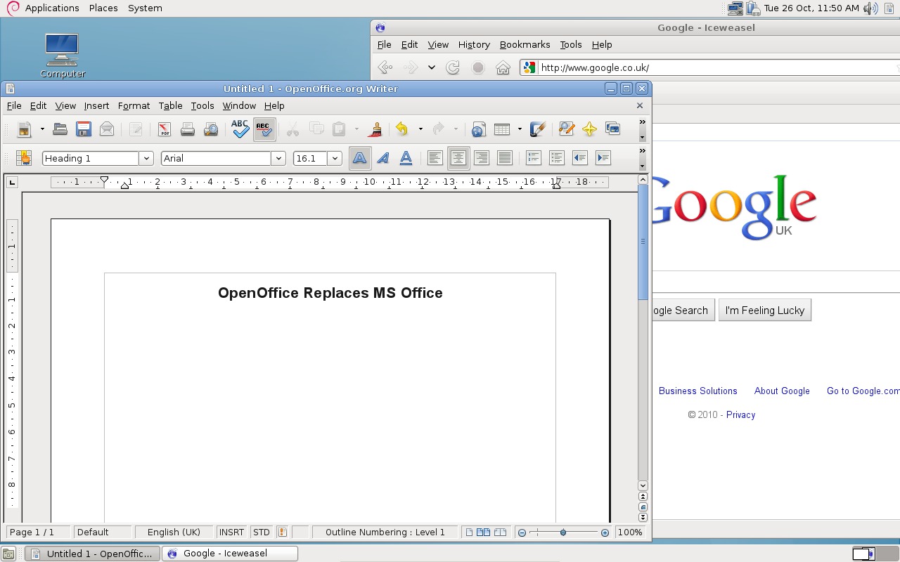
Task: Send document as e-mail icon
Action: pyautogui.click(x=107, y=129)
